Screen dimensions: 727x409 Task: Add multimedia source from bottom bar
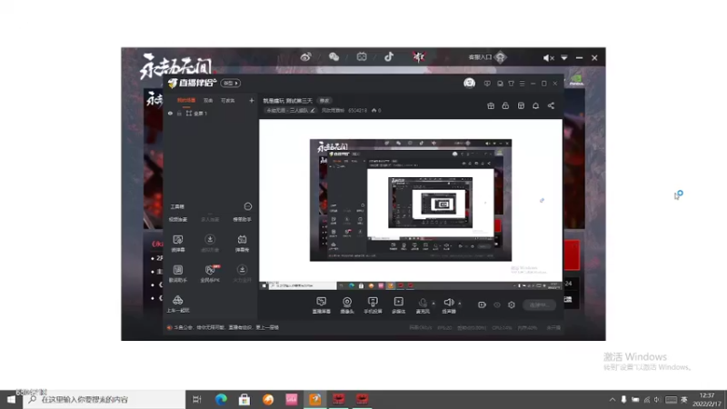pyautogui.click(x=398, y=305)
